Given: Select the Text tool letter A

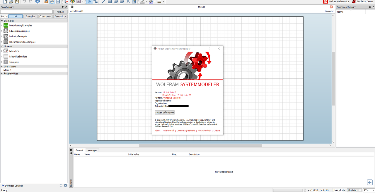Looking at the screenshot, I should point(128,1).
